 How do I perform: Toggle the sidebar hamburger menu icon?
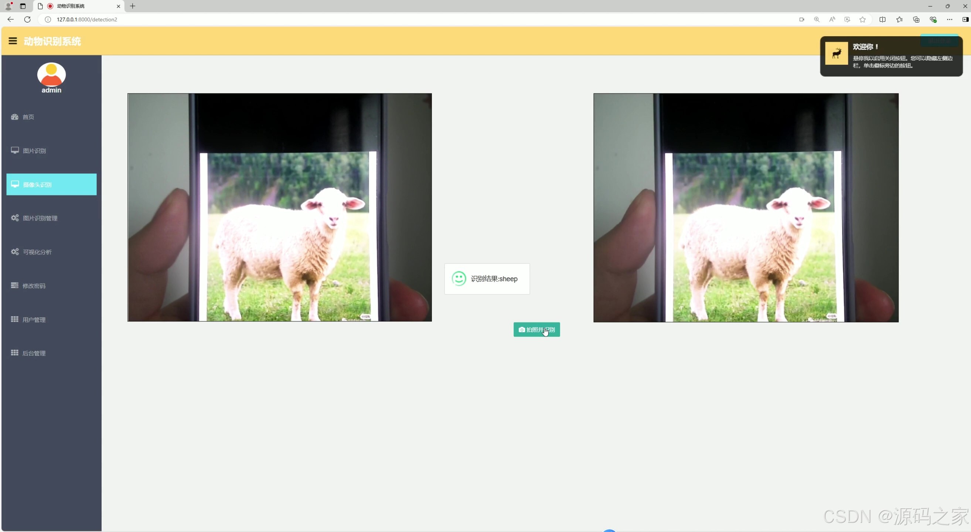13,41
